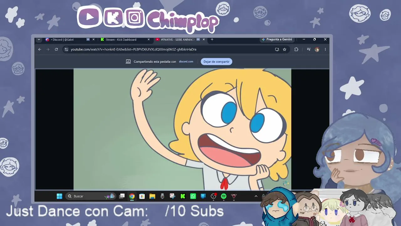Open Microsoft Store from the taskbar
The height and width of the screenshot is (226, 401).
pyautogui.click(x=142, y=196)
